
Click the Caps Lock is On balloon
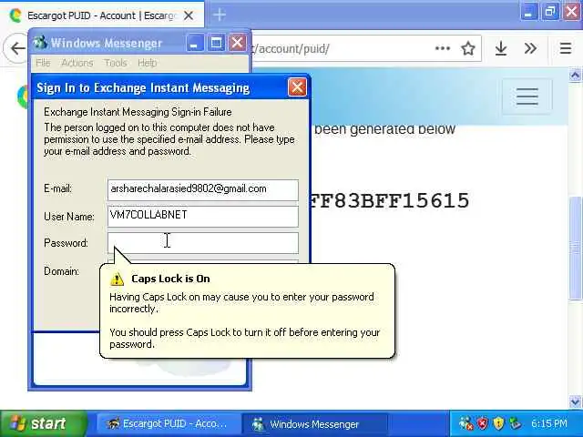point(247,310)
